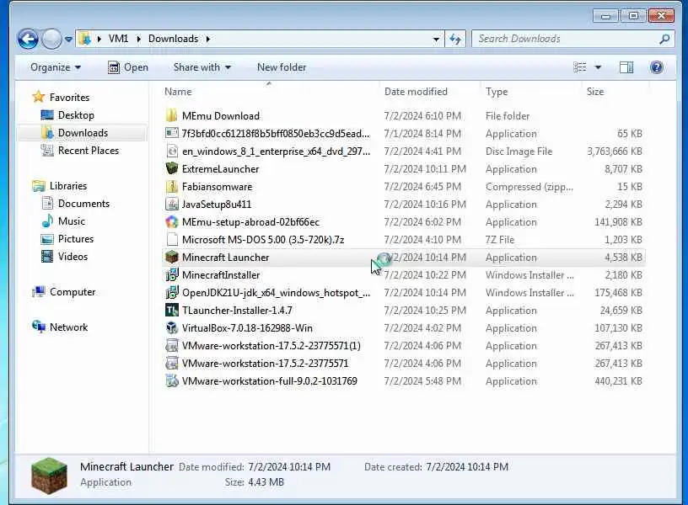This screenshot has width=688, height=505.
Task: Click the New folder button
Action: pyautogui.click(x=282, y=67)
